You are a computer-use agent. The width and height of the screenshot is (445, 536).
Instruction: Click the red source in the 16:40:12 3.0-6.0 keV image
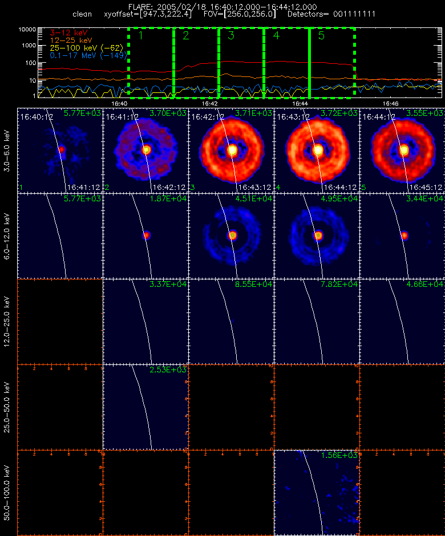(x=62, y=149)
